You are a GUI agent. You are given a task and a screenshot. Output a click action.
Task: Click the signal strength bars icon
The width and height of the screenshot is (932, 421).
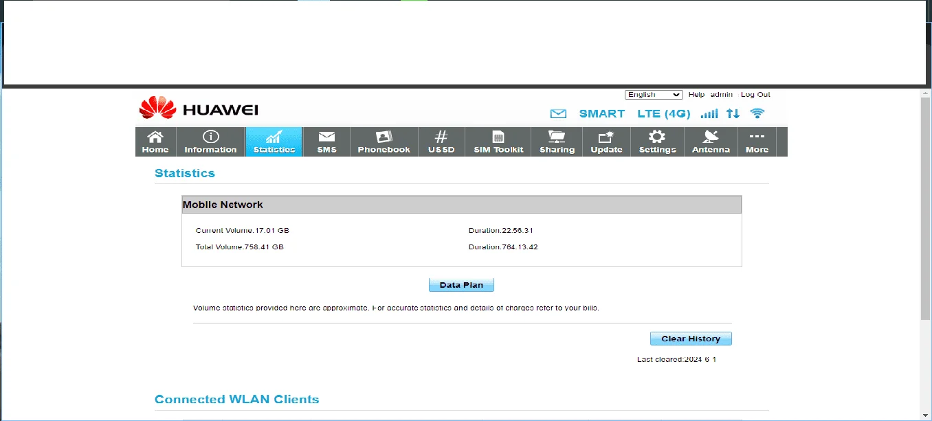point(709,113)
